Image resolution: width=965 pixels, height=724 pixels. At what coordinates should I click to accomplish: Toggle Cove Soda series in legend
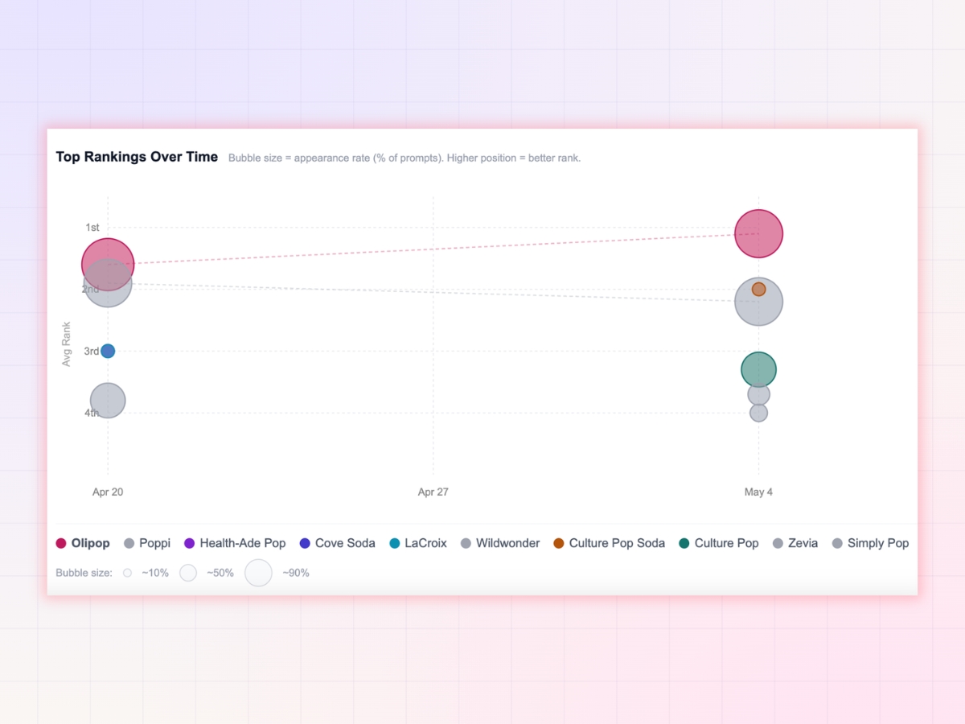337,543
